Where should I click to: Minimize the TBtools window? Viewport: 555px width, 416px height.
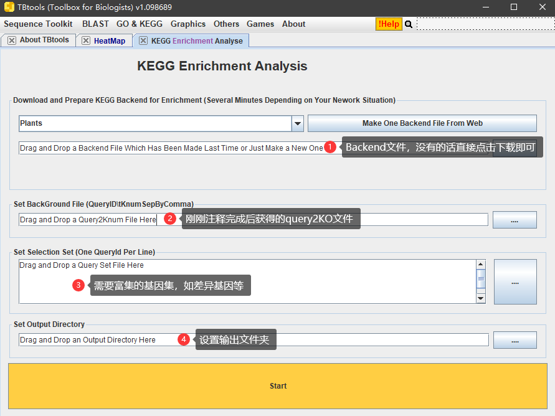click(486, 7)
